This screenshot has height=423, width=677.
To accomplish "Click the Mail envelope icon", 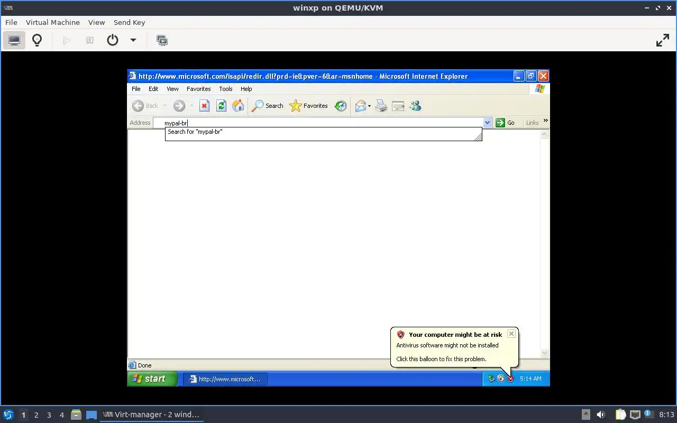I will pyautogui.click(x=361, y=106).
